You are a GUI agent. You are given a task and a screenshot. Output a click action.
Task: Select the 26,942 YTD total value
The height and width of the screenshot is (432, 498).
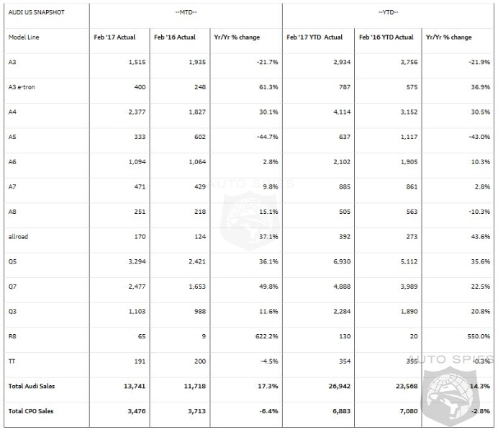[329, 386]
